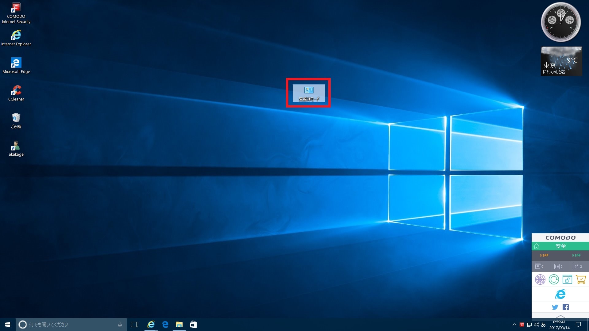
Task: Launch Internet Explorer from COMODO widget
Action: tap(560, 294)
